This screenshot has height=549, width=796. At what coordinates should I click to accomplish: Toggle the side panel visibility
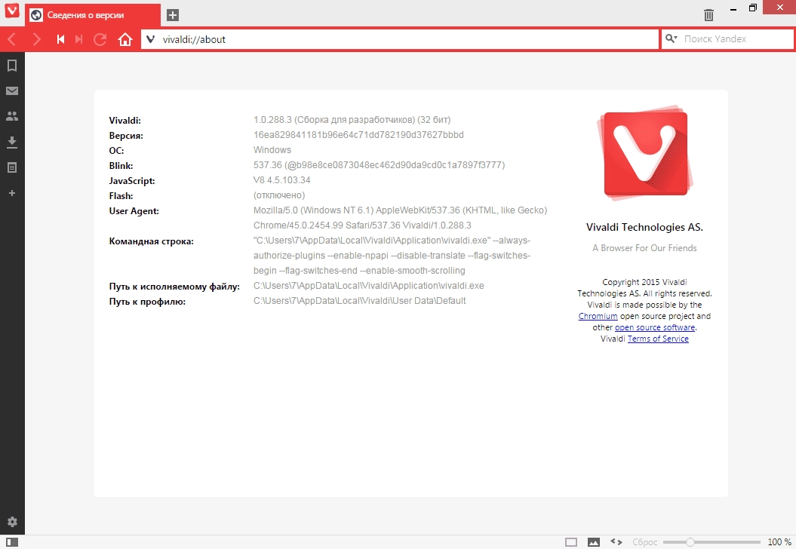11,542
